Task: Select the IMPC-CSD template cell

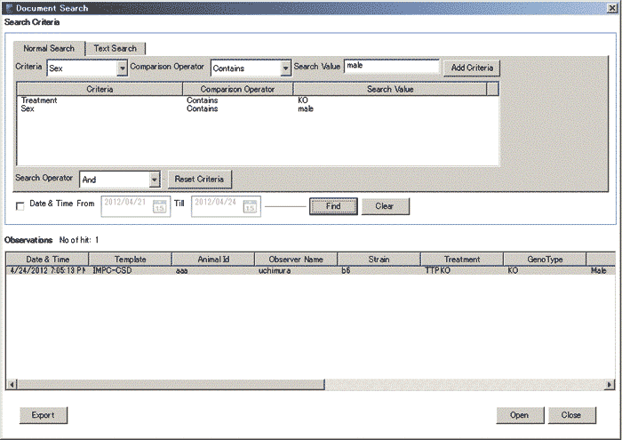Action: [112, 270]
